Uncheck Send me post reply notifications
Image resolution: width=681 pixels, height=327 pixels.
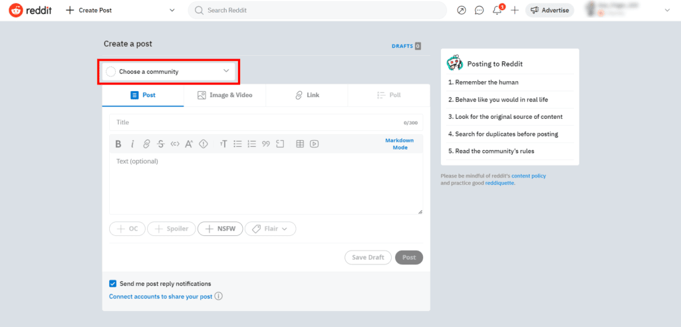tap(113, 283)
